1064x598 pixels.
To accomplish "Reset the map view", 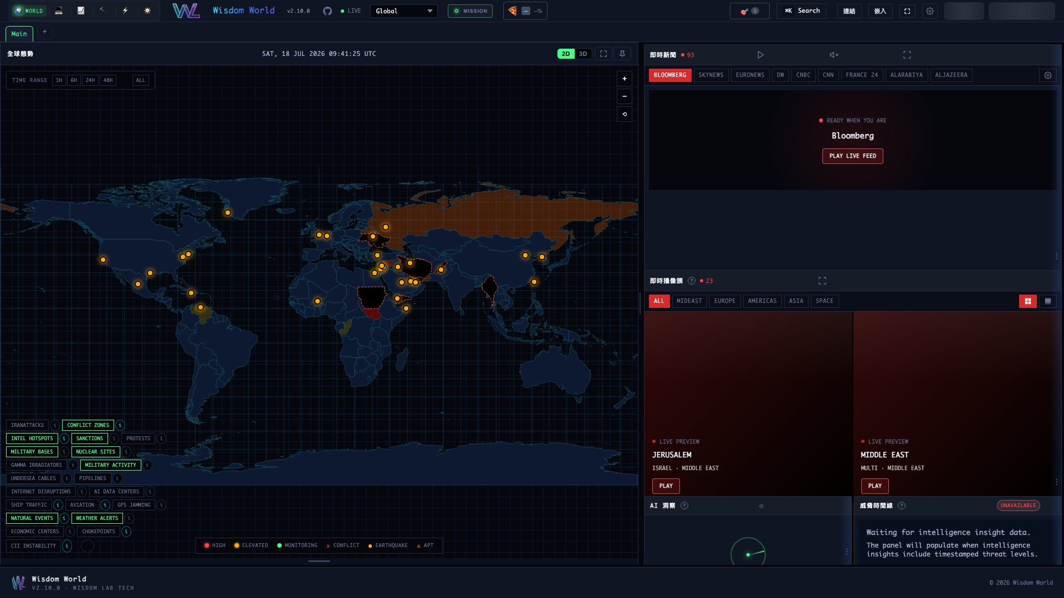I will click(x=625, y=114).
